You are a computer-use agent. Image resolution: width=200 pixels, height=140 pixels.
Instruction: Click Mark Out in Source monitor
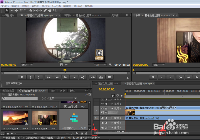pyautogui.click(x=39, y=77)
